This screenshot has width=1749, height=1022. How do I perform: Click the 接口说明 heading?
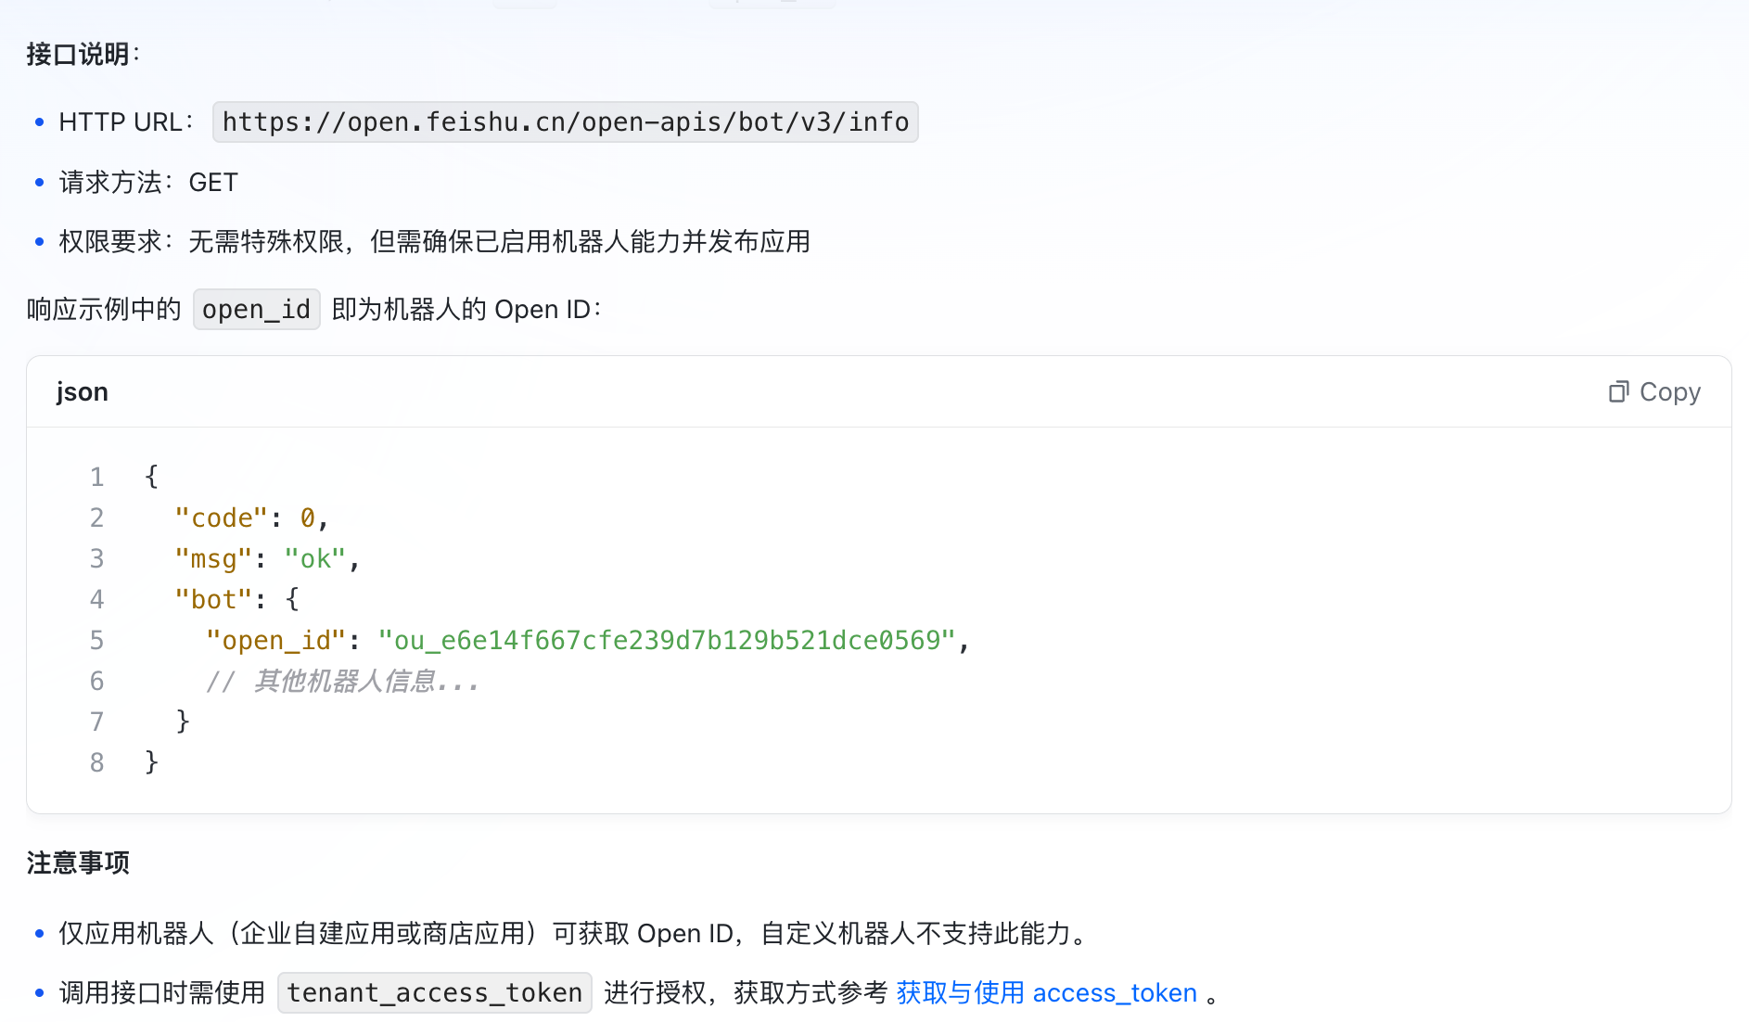(x=83, y=55)
